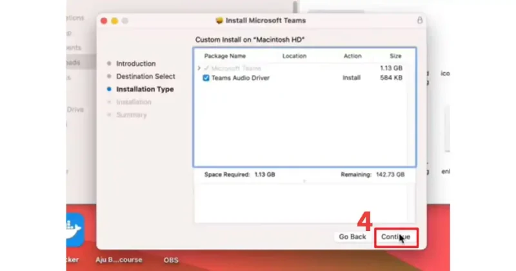Click the Go Back button
The height and width of the screenshot is (271, 516).
[x=352, y=237]
